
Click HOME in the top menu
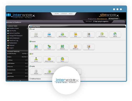[x=57, y=14]
